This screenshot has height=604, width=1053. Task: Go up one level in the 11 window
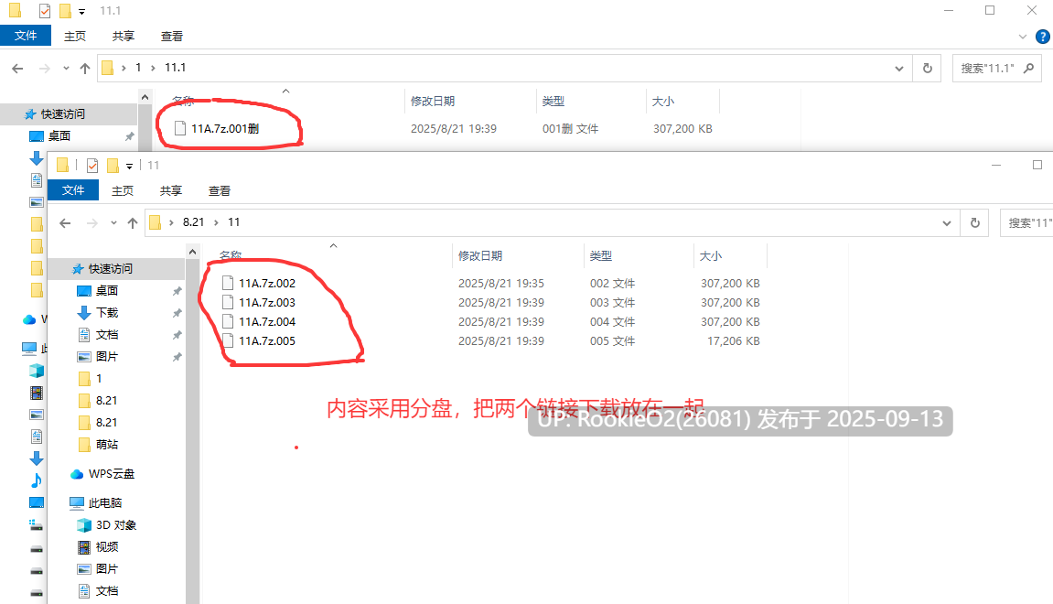point(133,223)
